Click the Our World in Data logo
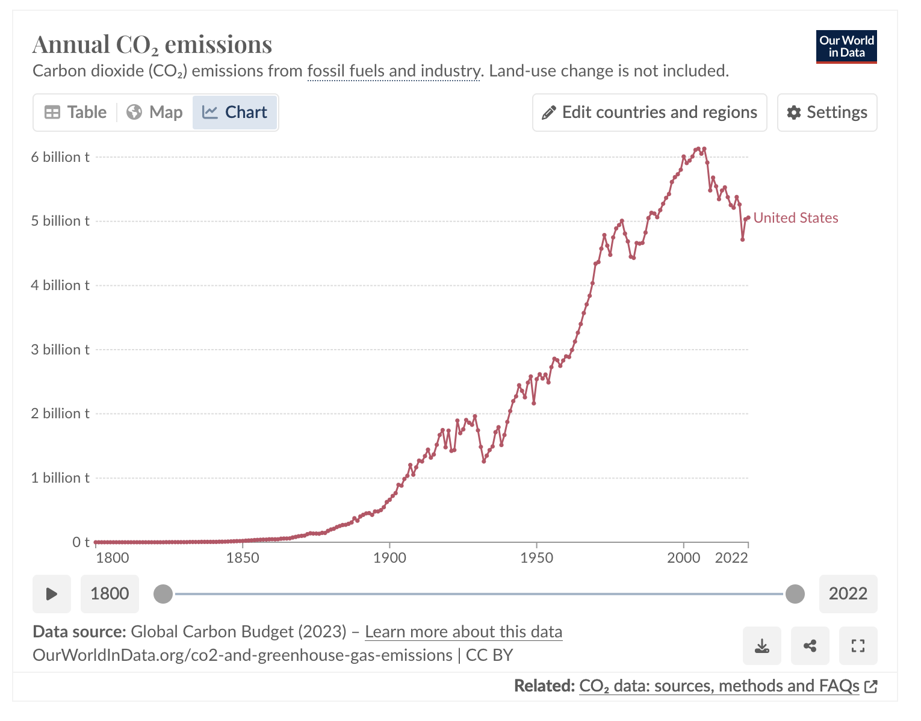The height and width of the screenshot is (721, 921). 846,46
